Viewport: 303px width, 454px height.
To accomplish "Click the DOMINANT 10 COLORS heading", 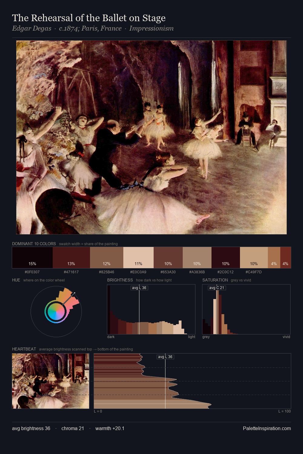I will [34, 244].
